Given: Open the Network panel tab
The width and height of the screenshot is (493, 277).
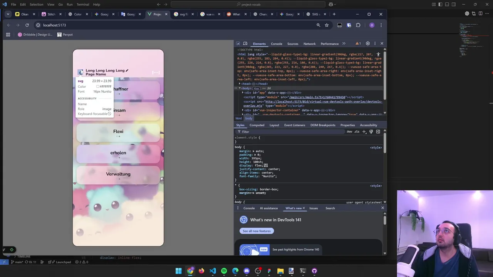Looking at the screenshot, I should click(309, 44).
